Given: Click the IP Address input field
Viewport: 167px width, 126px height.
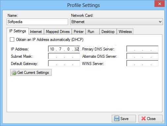Looking at the screenshot, I should (64, 49).
